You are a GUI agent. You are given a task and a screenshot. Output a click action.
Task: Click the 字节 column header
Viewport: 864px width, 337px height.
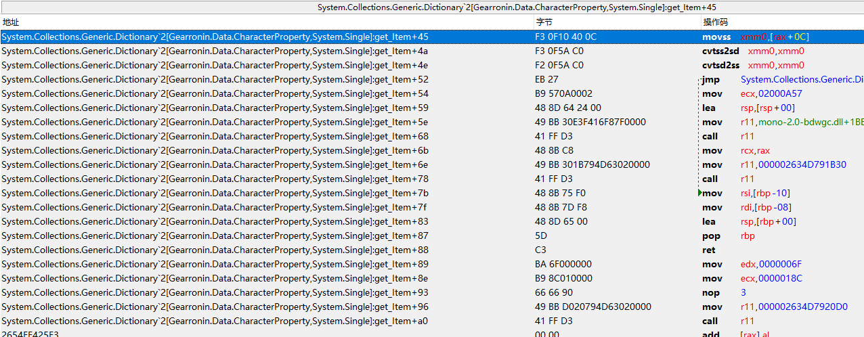click(x=544, y=22)
